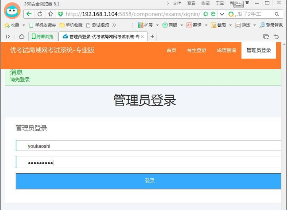This screenshot has width=287, height=210.
Task: Open the 收藏 menu in title bar
Action: tap(206, 3)
